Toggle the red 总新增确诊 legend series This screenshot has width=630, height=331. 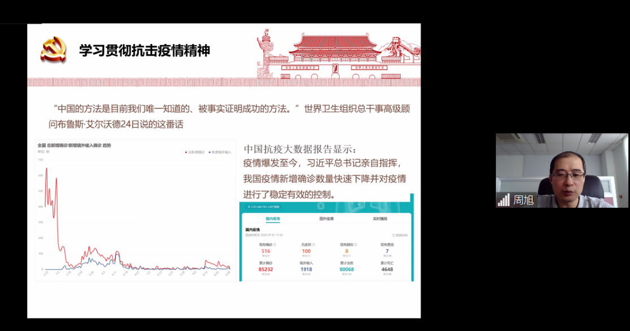195,153
